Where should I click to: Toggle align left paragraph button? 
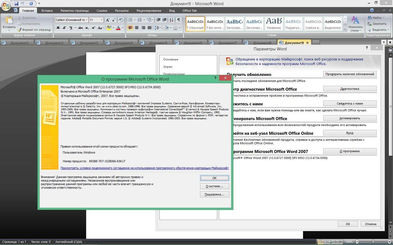[130, 28]
